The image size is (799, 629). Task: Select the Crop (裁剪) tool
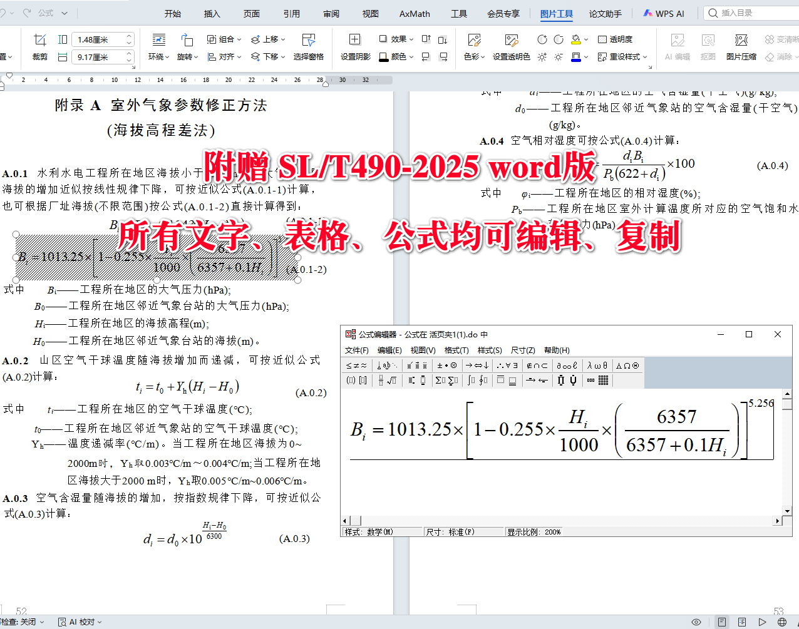[40, 47]
